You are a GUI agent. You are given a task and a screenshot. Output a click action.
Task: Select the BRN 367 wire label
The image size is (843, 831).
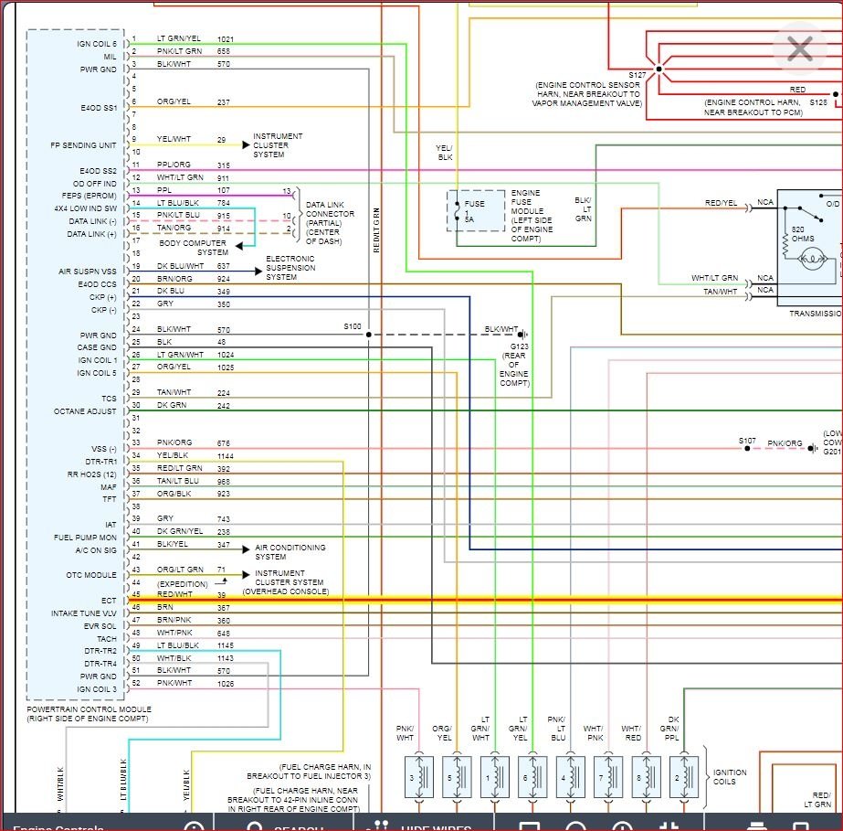coord(193,607)
